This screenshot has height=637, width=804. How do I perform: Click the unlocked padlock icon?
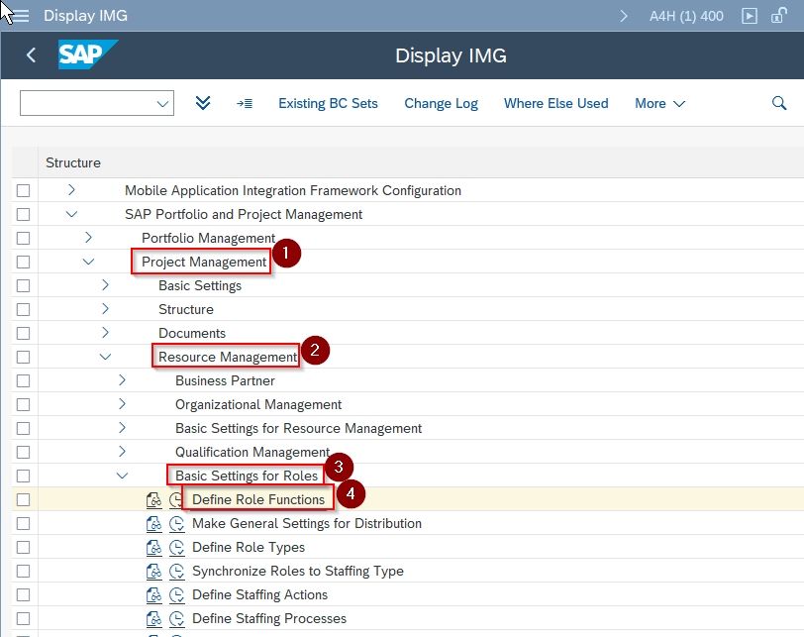tap(779, 16)
